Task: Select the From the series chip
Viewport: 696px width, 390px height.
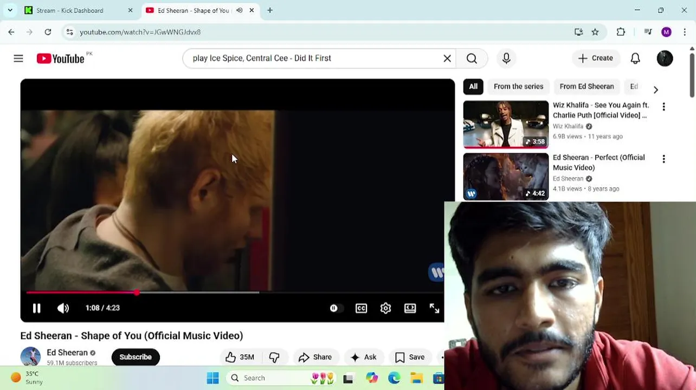Action: coord(518,87)
